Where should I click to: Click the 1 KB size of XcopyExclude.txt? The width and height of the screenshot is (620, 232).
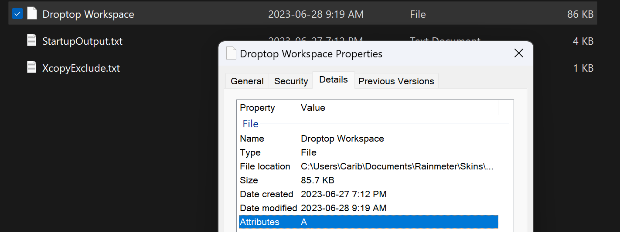coord(583,68)
